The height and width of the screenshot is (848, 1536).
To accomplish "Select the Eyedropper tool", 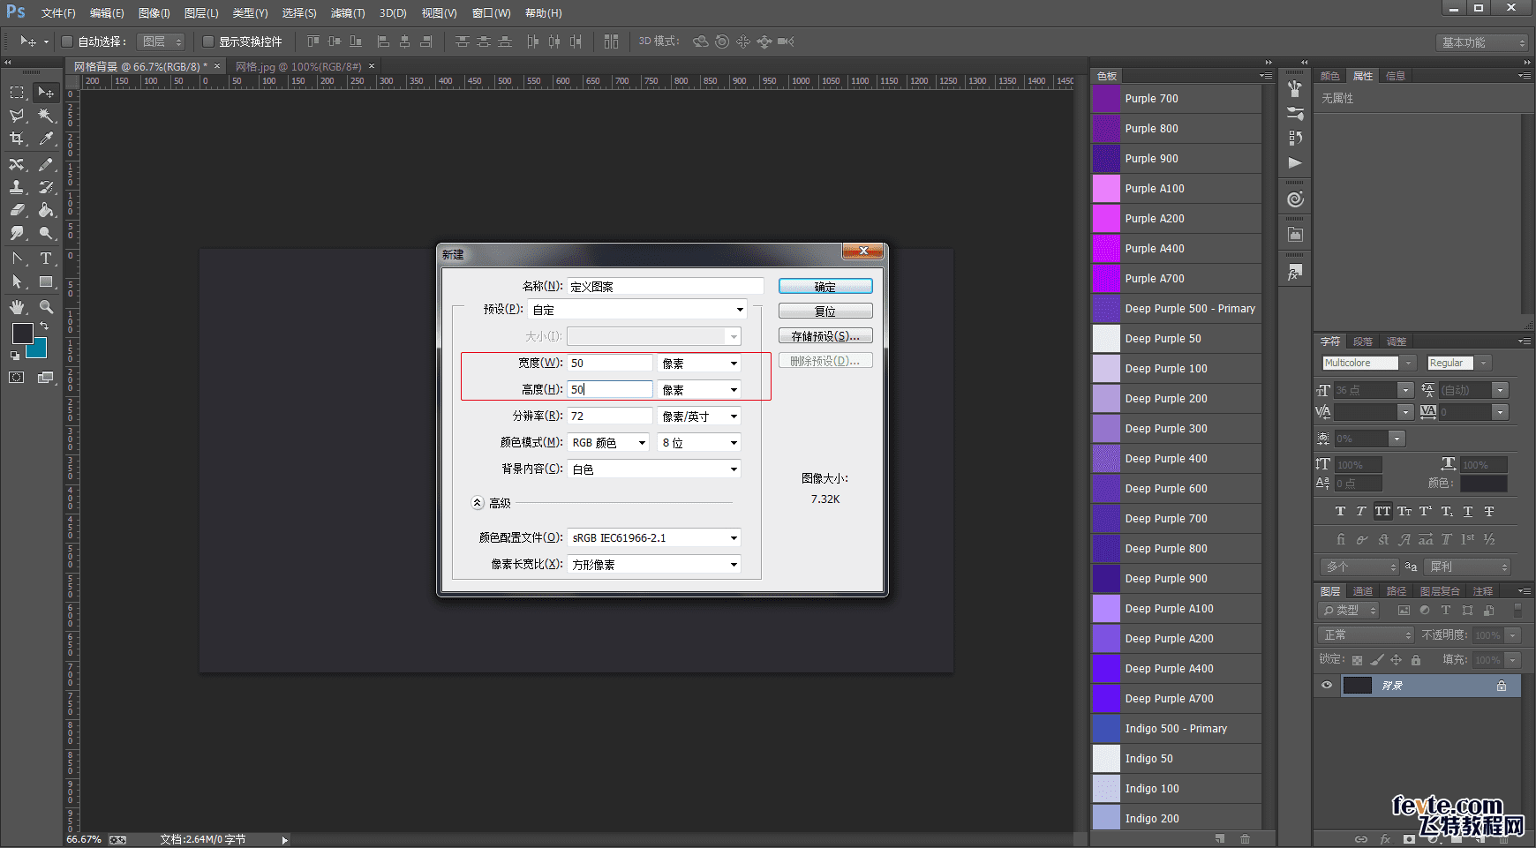I will point(46,139).
